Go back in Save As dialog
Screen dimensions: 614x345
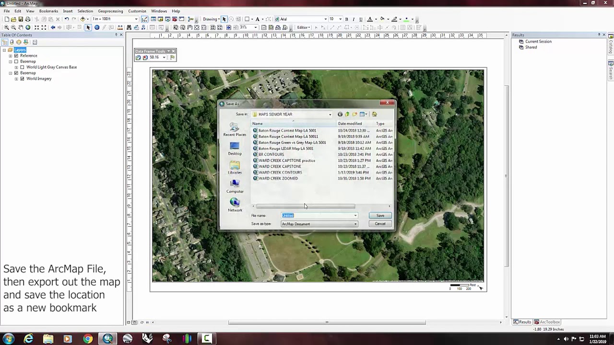pos(340,114)
